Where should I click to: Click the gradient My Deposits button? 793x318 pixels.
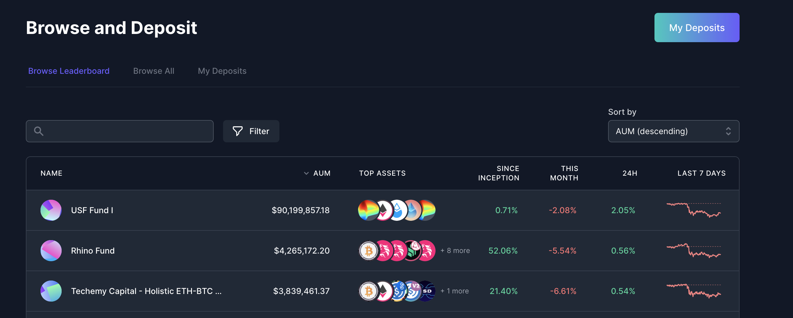[x=696, y=28]
